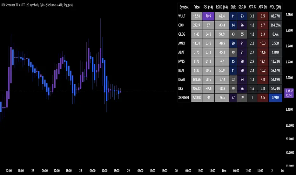296x175 pixels.
Task: Click the 77 S&R cell for XRPUSDT
Action: [x=233, y=98]
